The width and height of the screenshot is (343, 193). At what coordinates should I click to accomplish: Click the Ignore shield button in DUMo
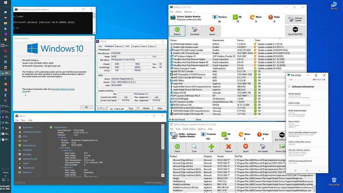click(212, 31)
